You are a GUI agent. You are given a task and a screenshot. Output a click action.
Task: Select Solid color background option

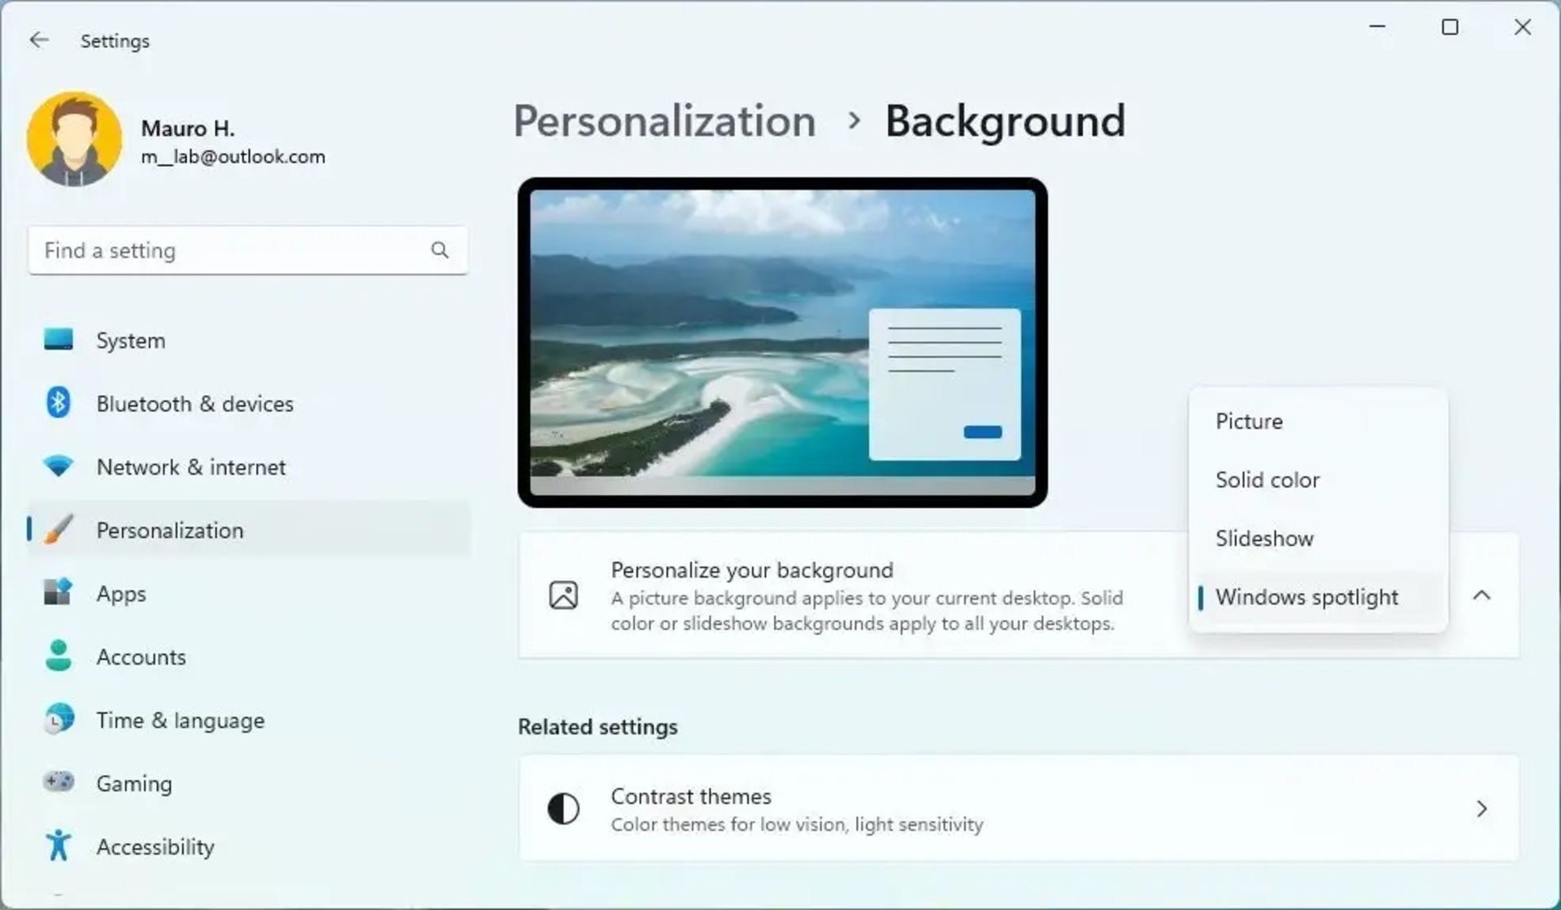(1267, 479)
